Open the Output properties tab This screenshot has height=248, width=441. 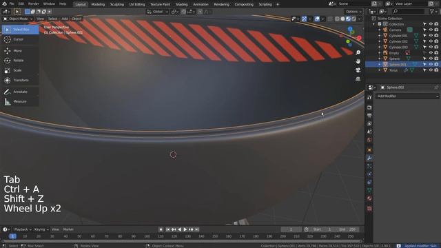tap(369, 116)
